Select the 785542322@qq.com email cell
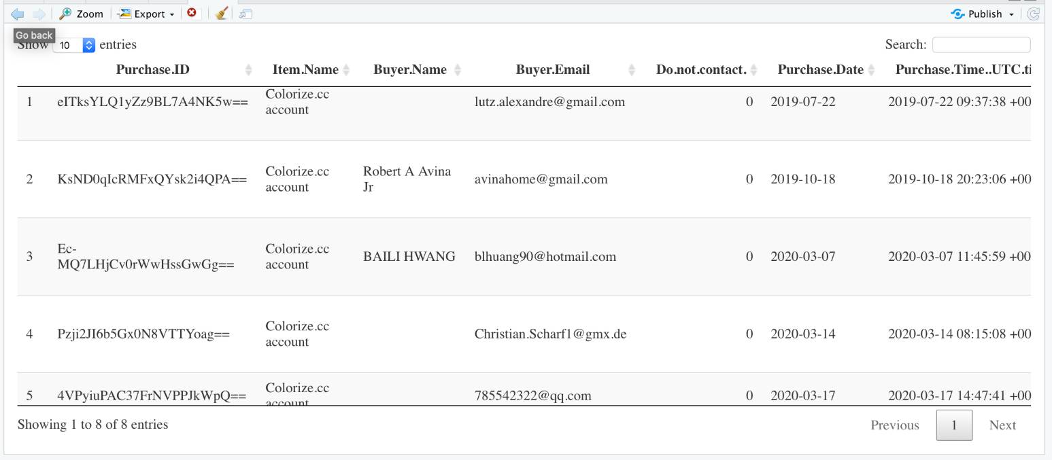 coord(532,396)
